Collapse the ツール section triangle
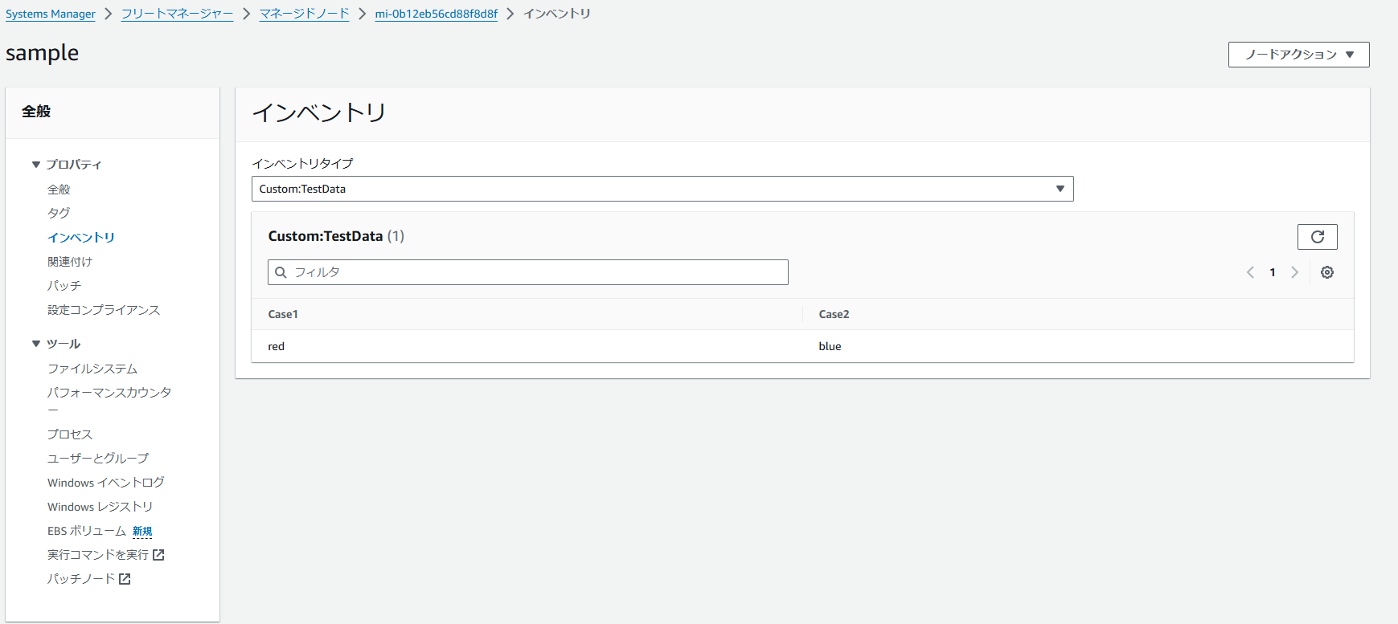 pos(36,344)
